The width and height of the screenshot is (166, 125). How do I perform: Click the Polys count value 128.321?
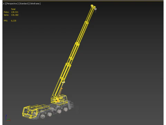coord(15,12)
